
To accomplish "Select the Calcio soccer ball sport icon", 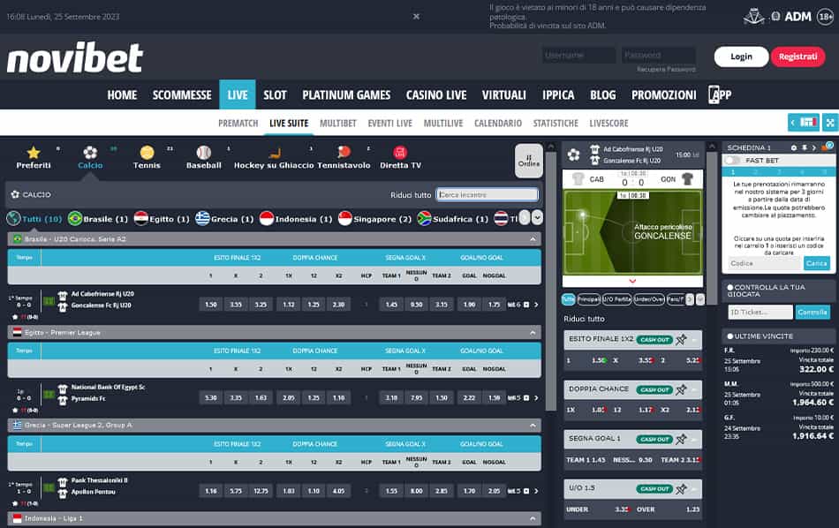I will pyautogui.click(x=90, y=153).
